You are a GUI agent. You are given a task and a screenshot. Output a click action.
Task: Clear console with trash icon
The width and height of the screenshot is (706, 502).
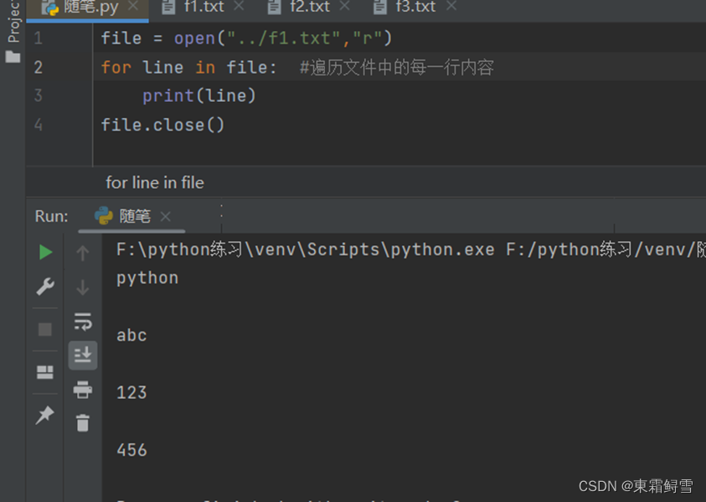83,423
